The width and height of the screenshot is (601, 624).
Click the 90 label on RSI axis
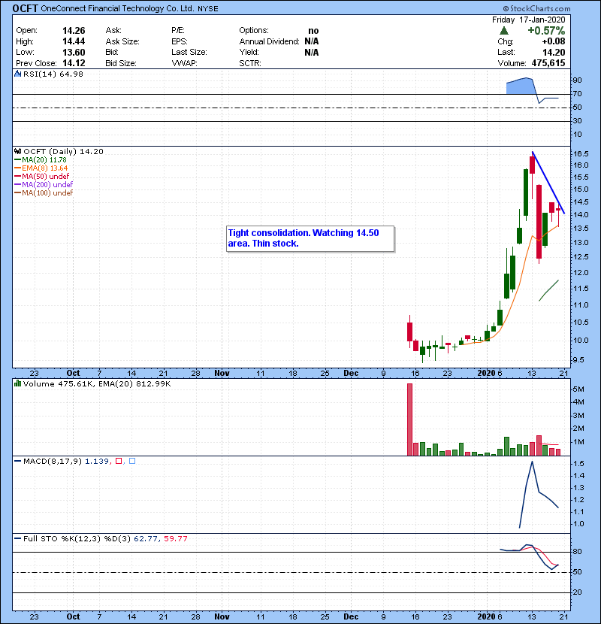(577, 80)
